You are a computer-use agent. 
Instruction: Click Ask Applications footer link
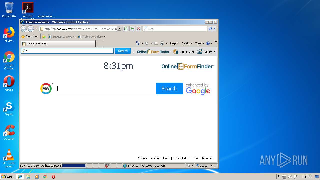point(148,158)
